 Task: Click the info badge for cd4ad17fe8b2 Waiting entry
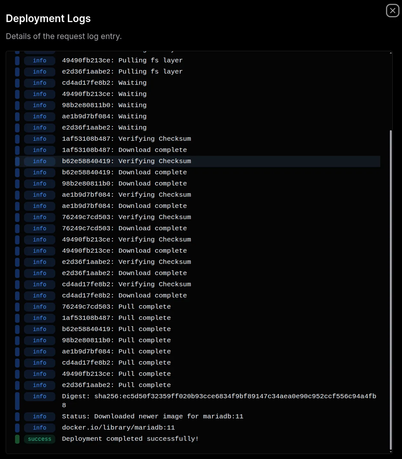tap(39, 83)
